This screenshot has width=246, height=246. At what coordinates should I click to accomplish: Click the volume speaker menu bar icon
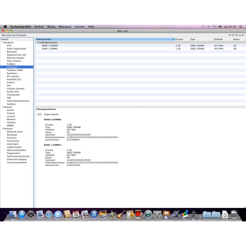(220, 27)
